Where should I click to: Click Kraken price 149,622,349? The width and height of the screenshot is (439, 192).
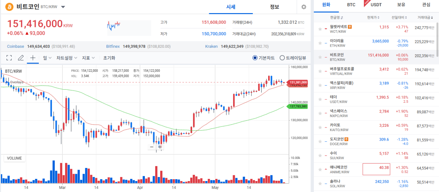[x=232, y=46]
